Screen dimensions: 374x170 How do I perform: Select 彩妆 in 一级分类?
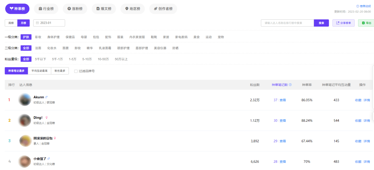(x=38, y=37)
